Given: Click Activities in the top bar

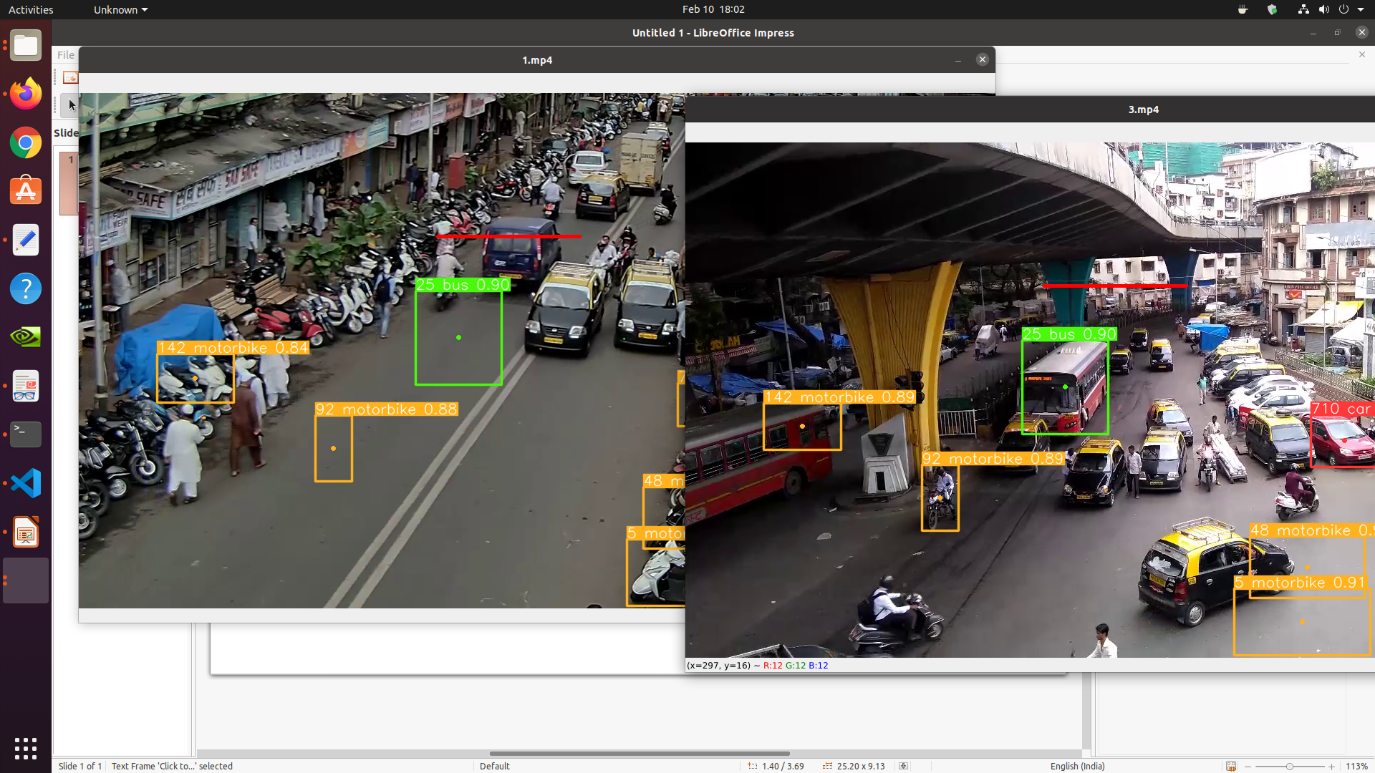Looking at the screenshot, I should point(30,9).
